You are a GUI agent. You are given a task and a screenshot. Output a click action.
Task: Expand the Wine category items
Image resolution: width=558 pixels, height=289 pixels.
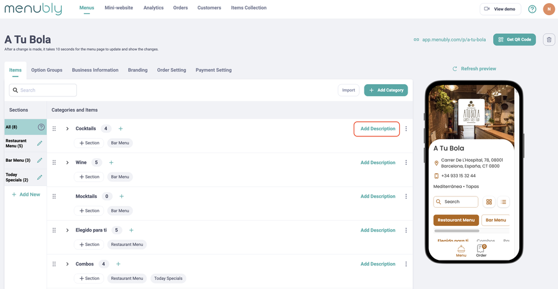pos(67,162)
